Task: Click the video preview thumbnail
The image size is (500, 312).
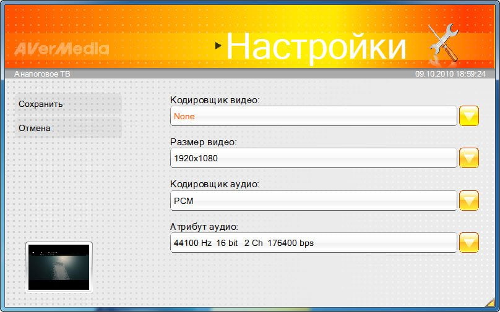Action: click(59, 267)
